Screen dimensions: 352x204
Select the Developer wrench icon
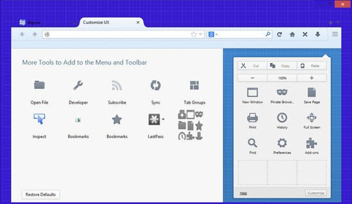pyautogui.click(x=78, y=85)
